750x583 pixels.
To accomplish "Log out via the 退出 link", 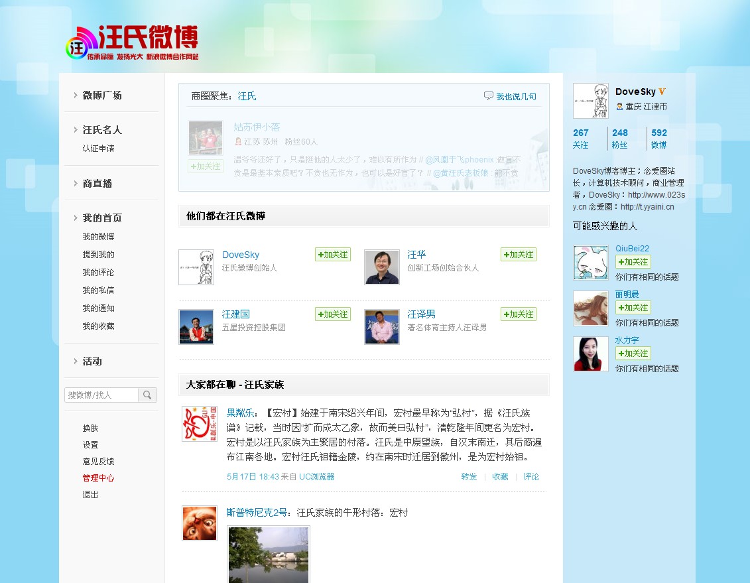I will coord(90,494).
